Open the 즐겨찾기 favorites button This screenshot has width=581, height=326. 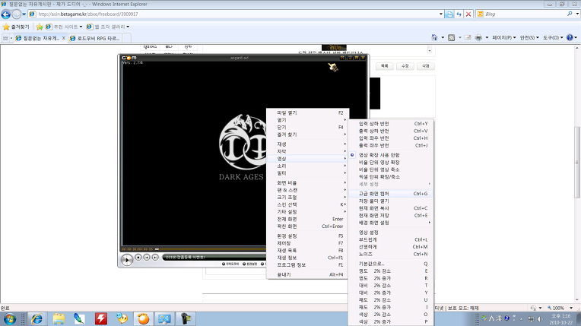[16, 27]
